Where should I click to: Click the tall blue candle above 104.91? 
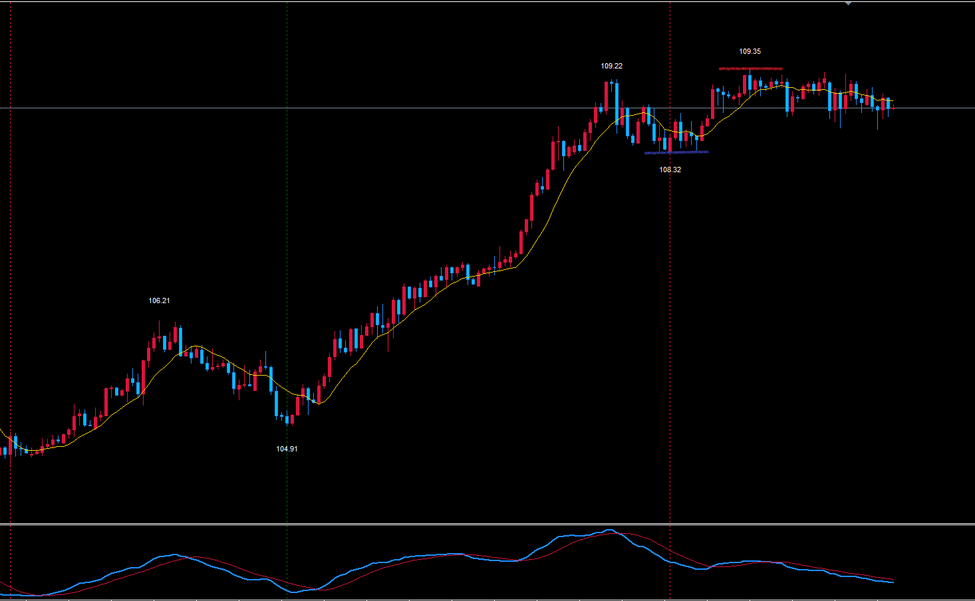click(277, 404)
